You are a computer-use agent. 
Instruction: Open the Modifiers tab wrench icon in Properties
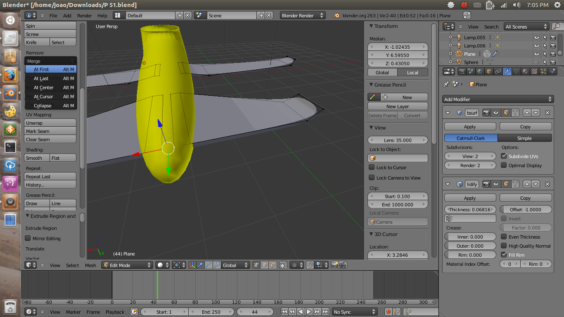coord(507,71)
